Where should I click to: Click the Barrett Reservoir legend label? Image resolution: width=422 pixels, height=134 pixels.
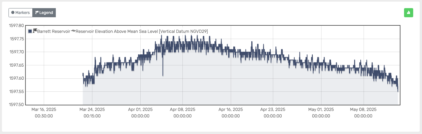pyautogui.click(x=54, y=31)
